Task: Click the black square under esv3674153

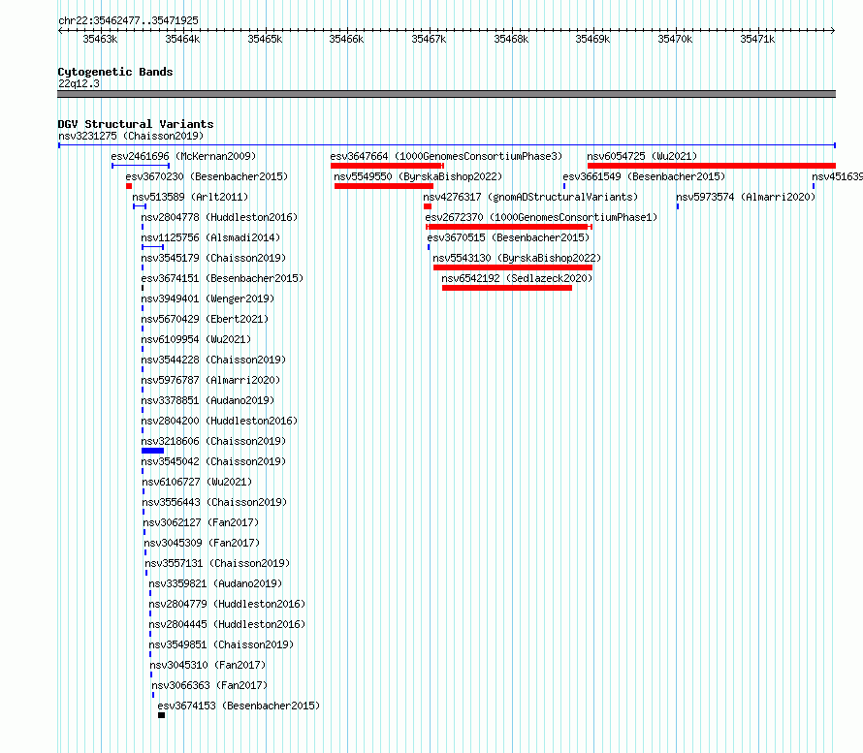Action: click(161, 715)
